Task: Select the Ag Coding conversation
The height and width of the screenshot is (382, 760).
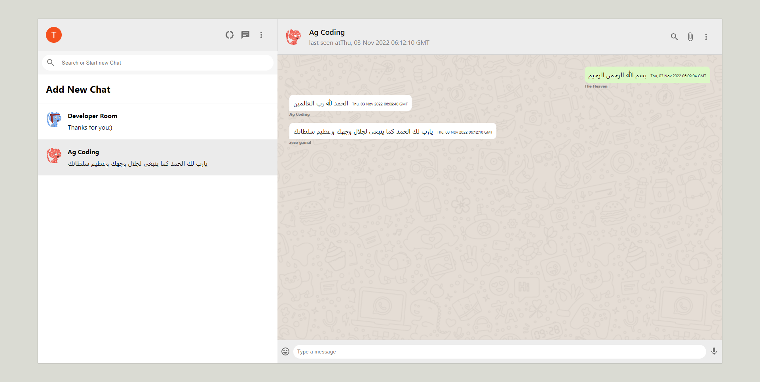Action: click(x=158, y=157)
